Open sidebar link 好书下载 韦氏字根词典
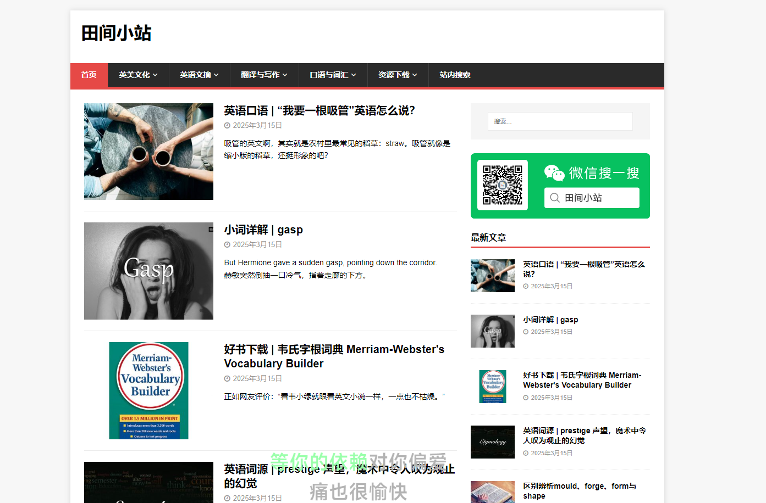The width and height of the screenshot is (766, 503). click(582, 380)
